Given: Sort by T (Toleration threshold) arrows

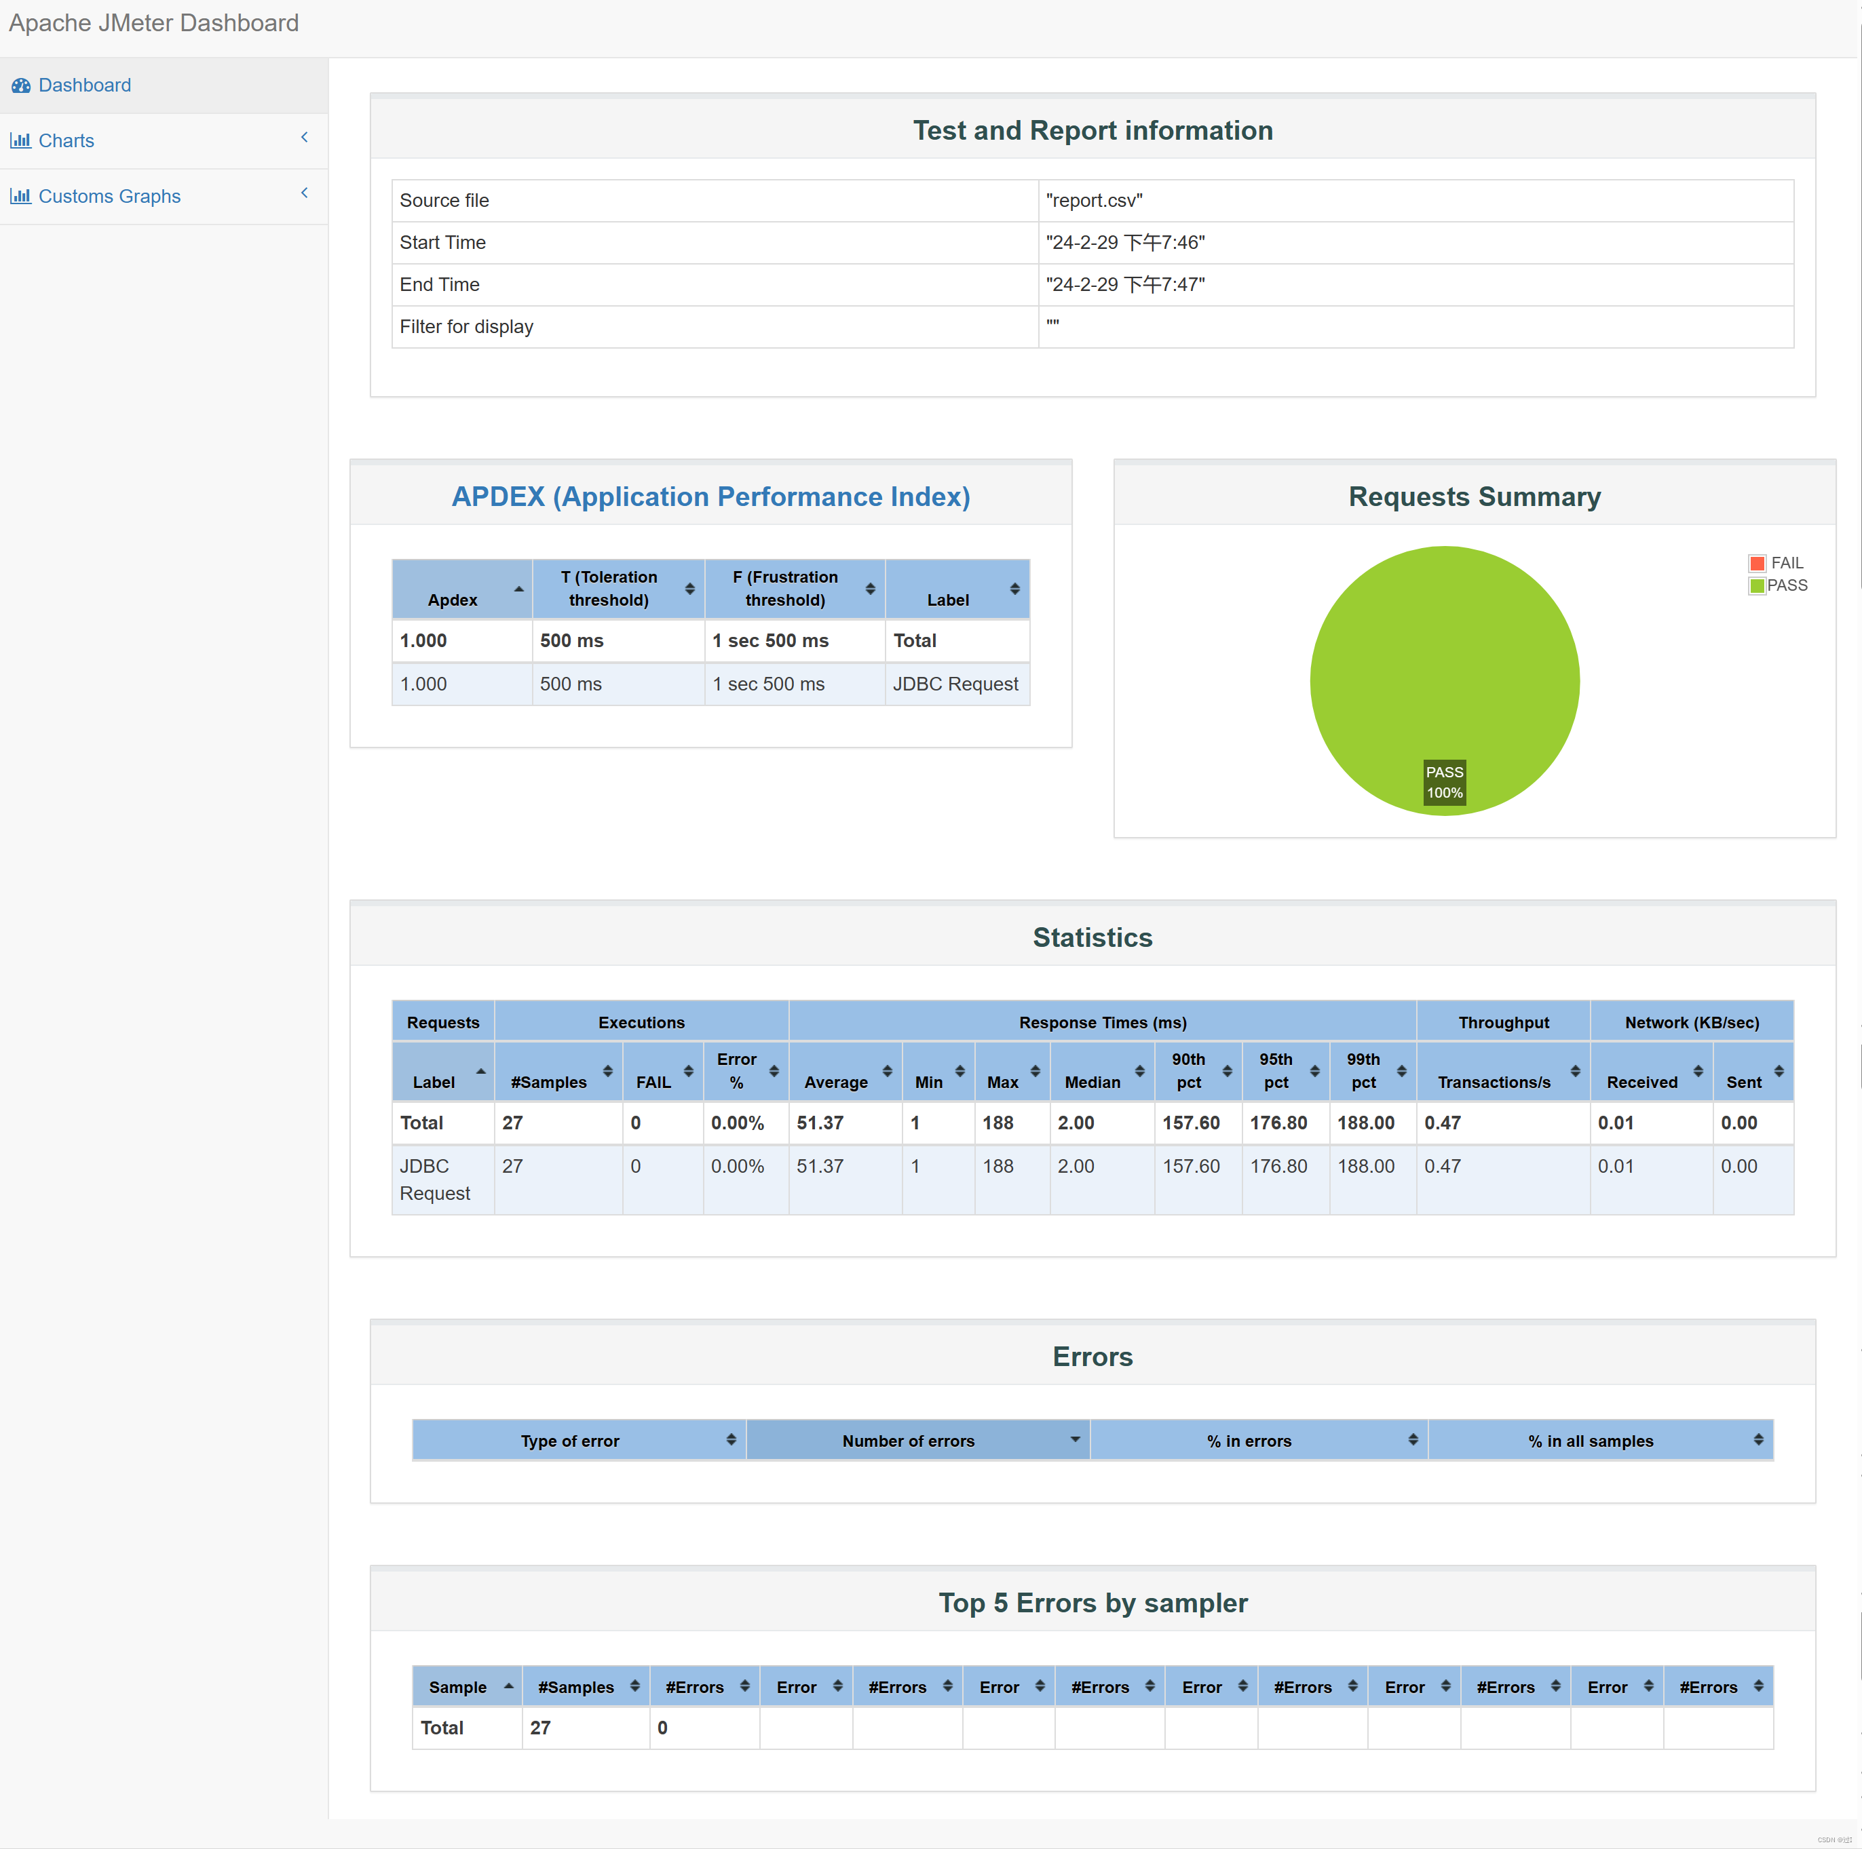Looking at the screenshot, I should coord(689,589).
